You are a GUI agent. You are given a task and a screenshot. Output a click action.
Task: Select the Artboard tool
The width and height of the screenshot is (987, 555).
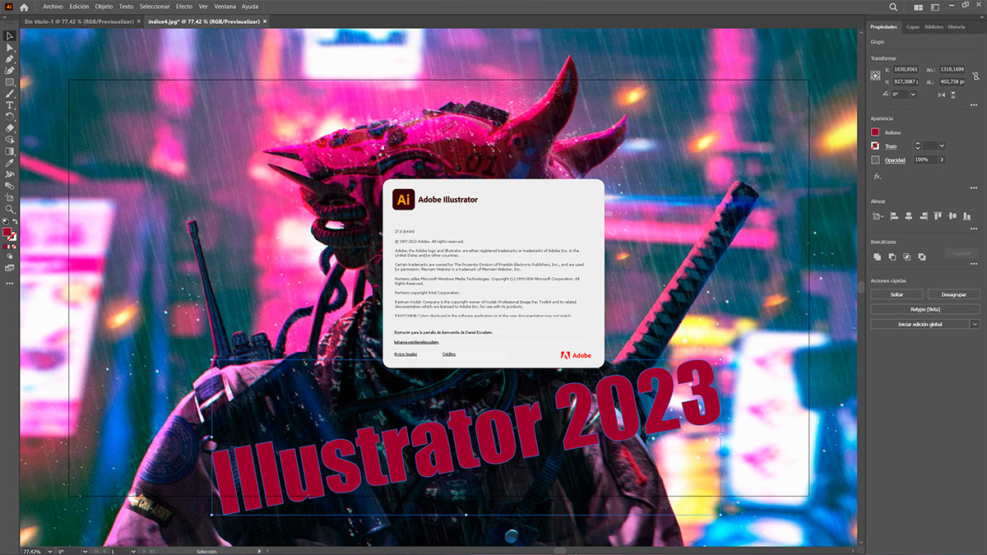(x=10, y=197)
